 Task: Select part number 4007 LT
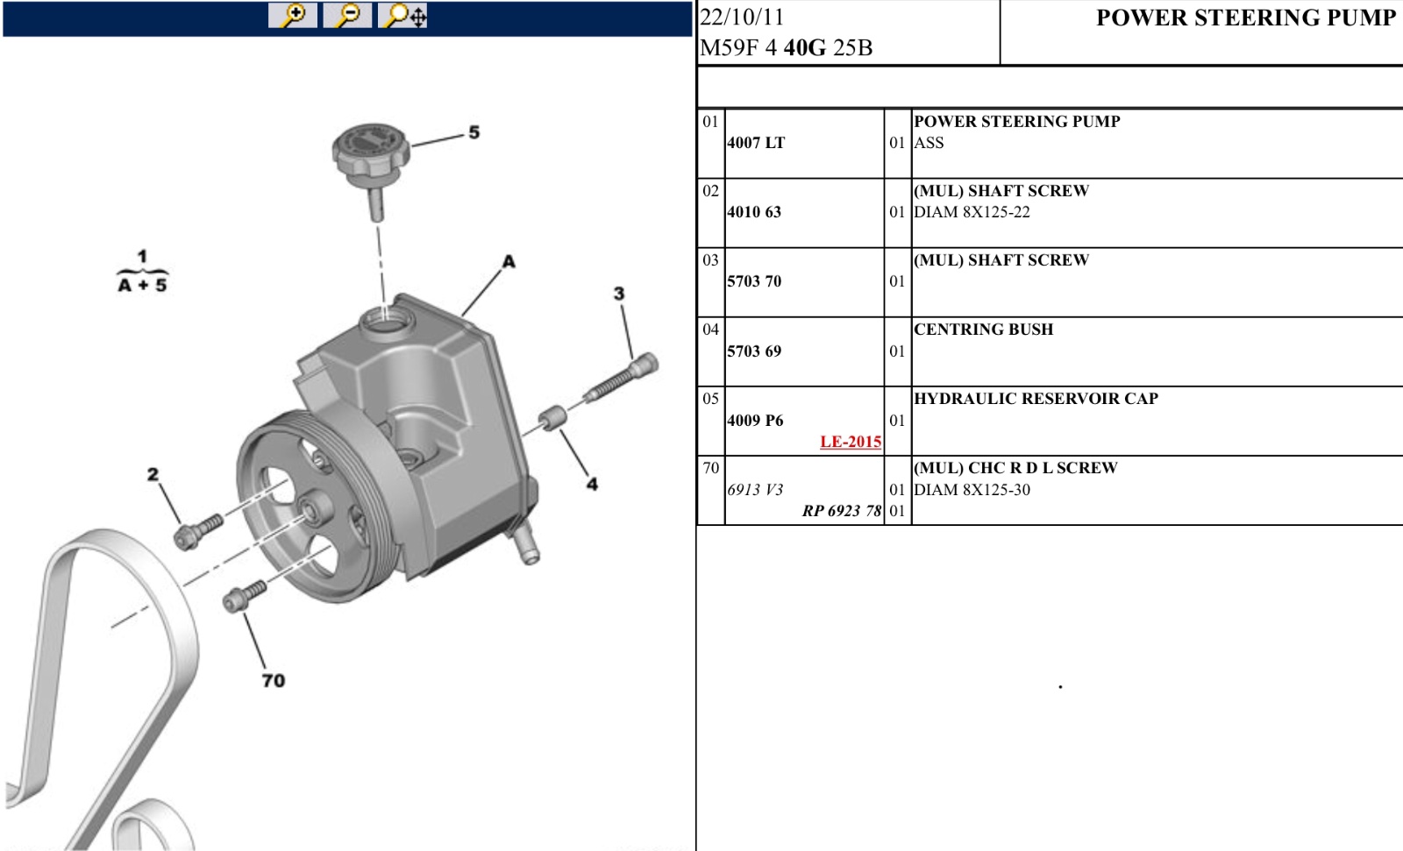pos(756,143)
